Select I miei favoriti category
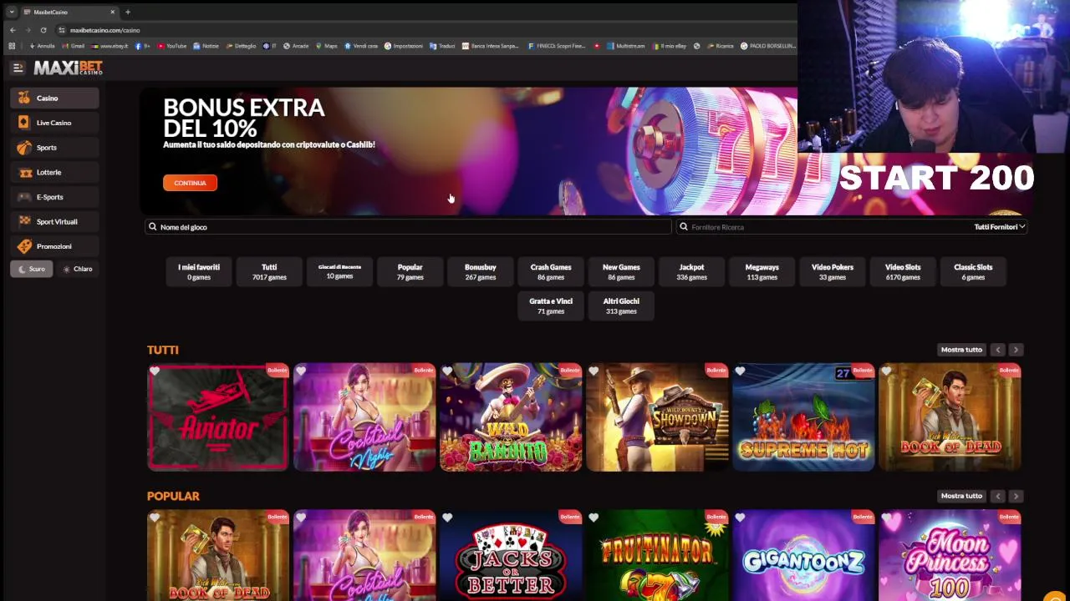 [x=199, y=271]
